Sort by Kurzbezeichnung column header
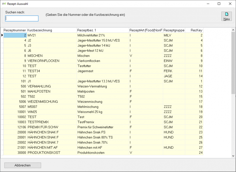Screen dimensions: 236x172 (52, 30)
